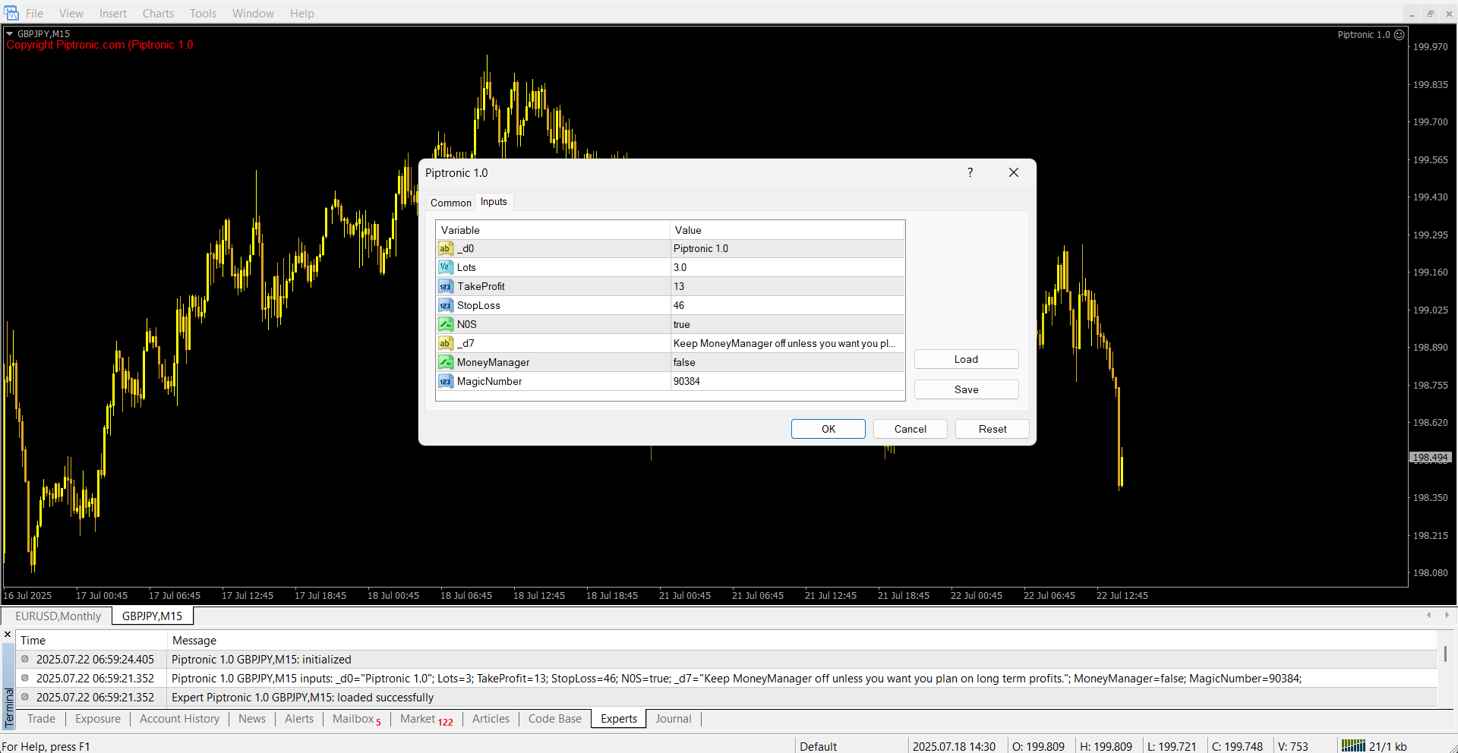
Task: Click the Lots value 3.0
Action: pos(787,267)
